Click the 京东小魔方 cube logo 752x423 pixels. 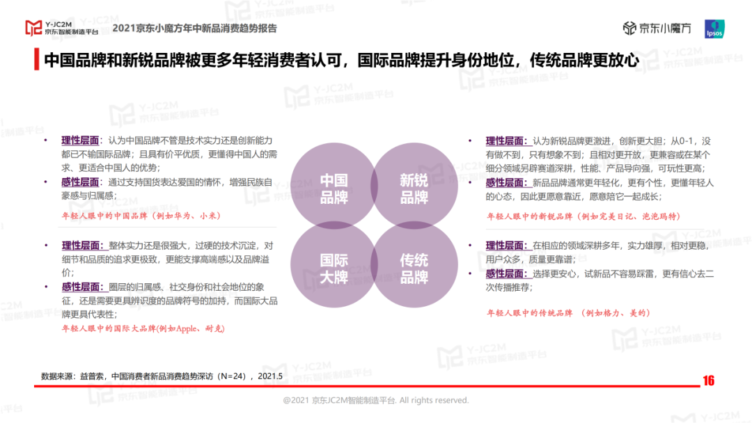[x=629, y=29]
